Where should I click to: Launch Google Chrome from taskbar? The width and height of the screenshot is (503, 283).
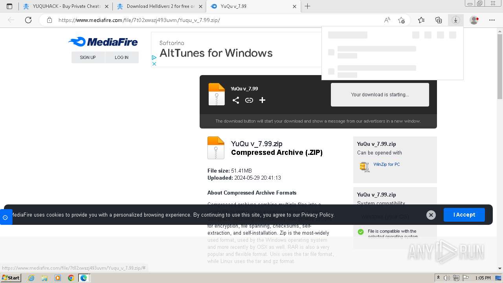(x=71, y=278)
